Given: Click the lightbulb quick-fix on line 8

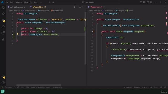Looking at the screenshot, I should 18,34.
